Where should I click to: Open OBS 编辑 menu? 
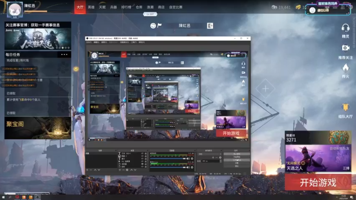96,42
